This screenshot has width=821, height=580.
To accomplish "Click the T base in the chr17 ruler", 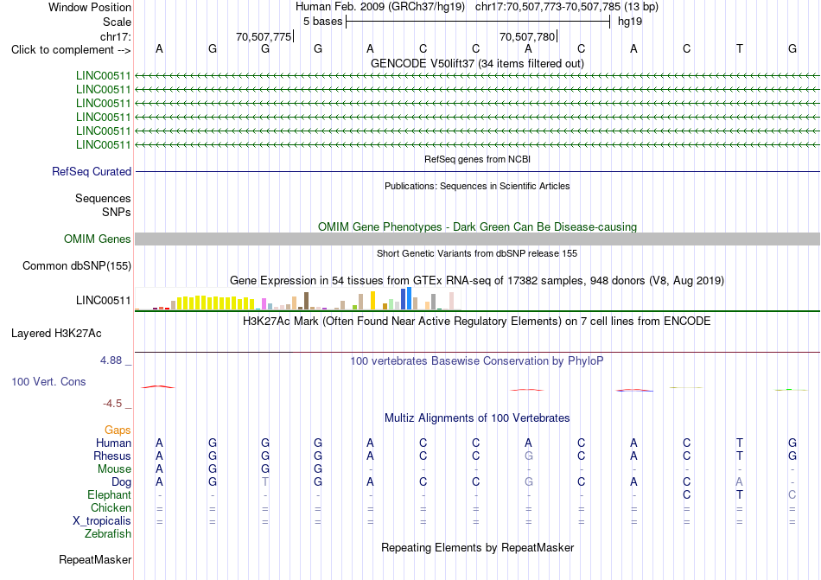I will [x=739, y=48].
